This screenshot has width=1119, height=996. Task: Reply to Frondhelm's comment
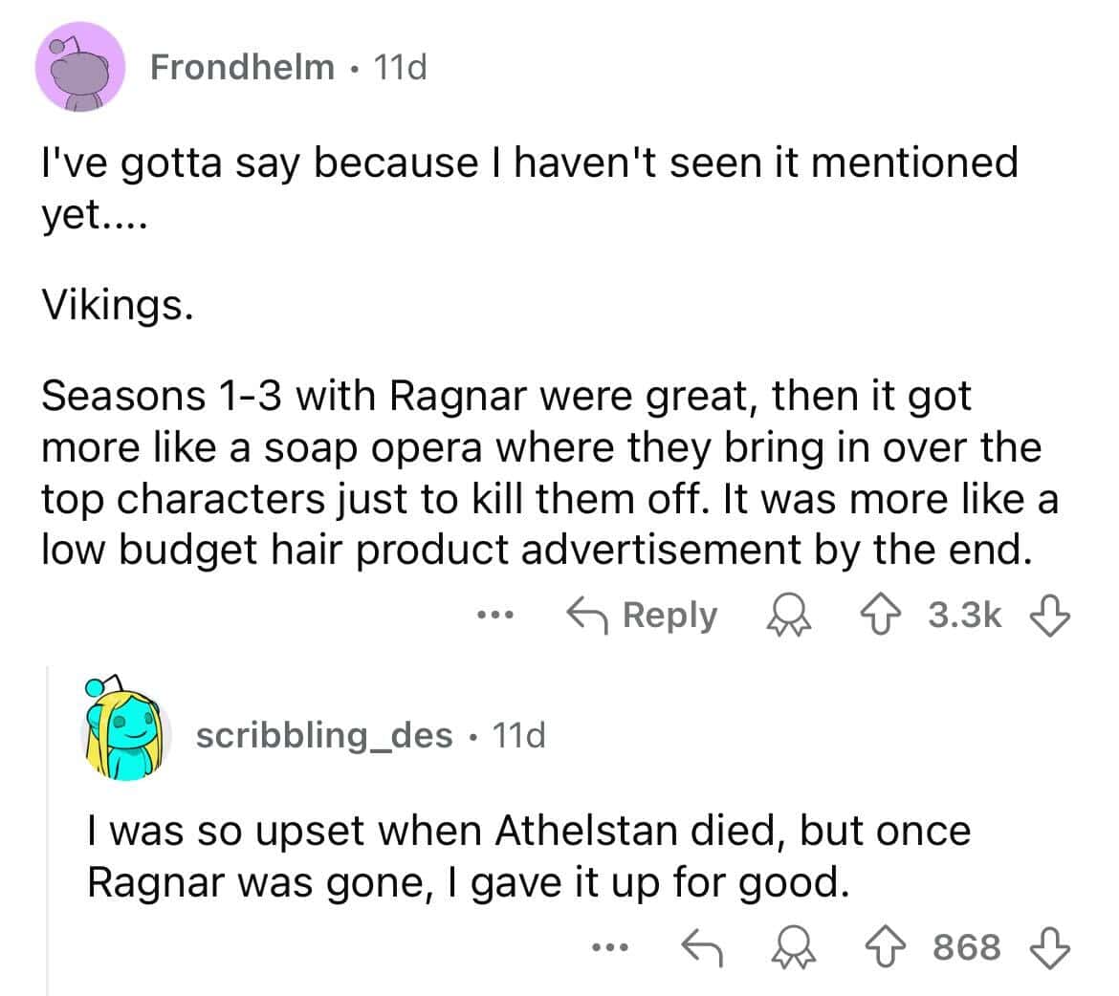[x=642, y=616]
